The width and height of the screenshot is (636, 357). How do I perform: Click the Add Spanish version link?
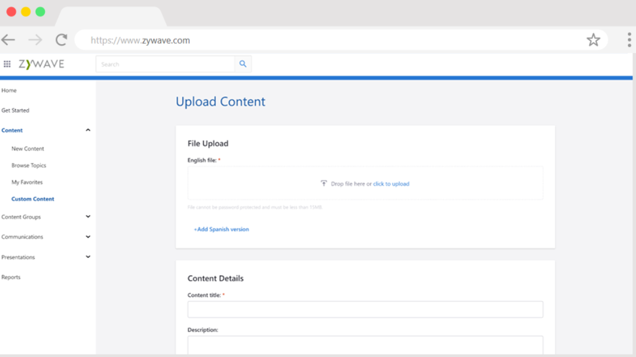[x=221, y=229]
